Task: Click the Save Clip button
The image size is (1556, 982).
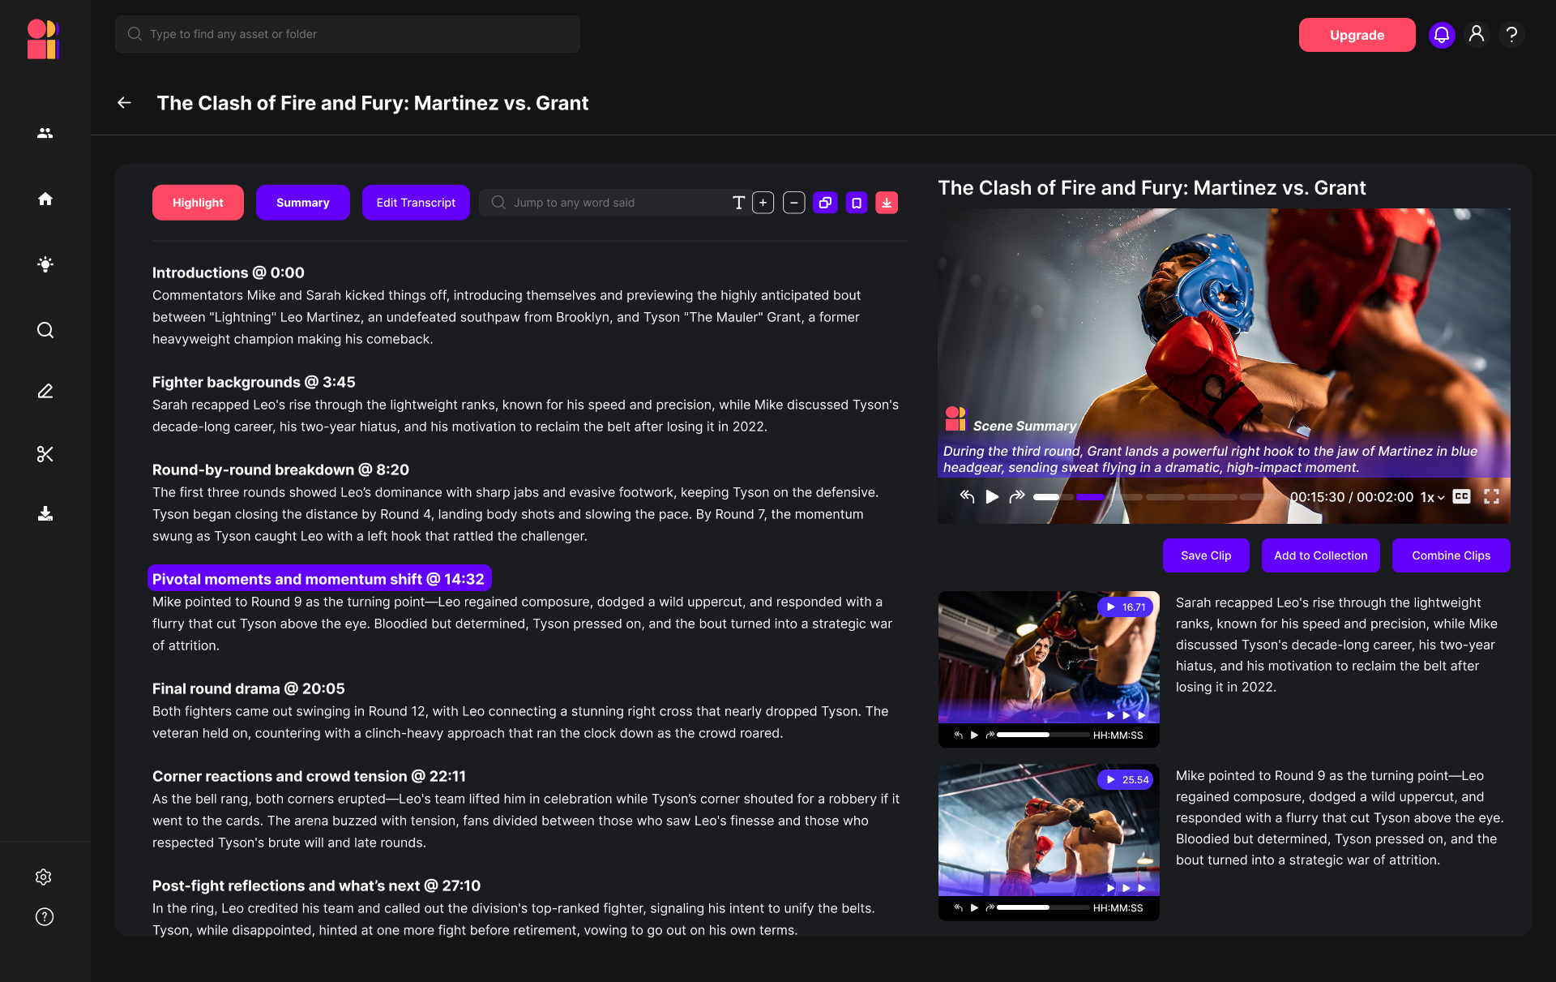Action: (1205, 555)
